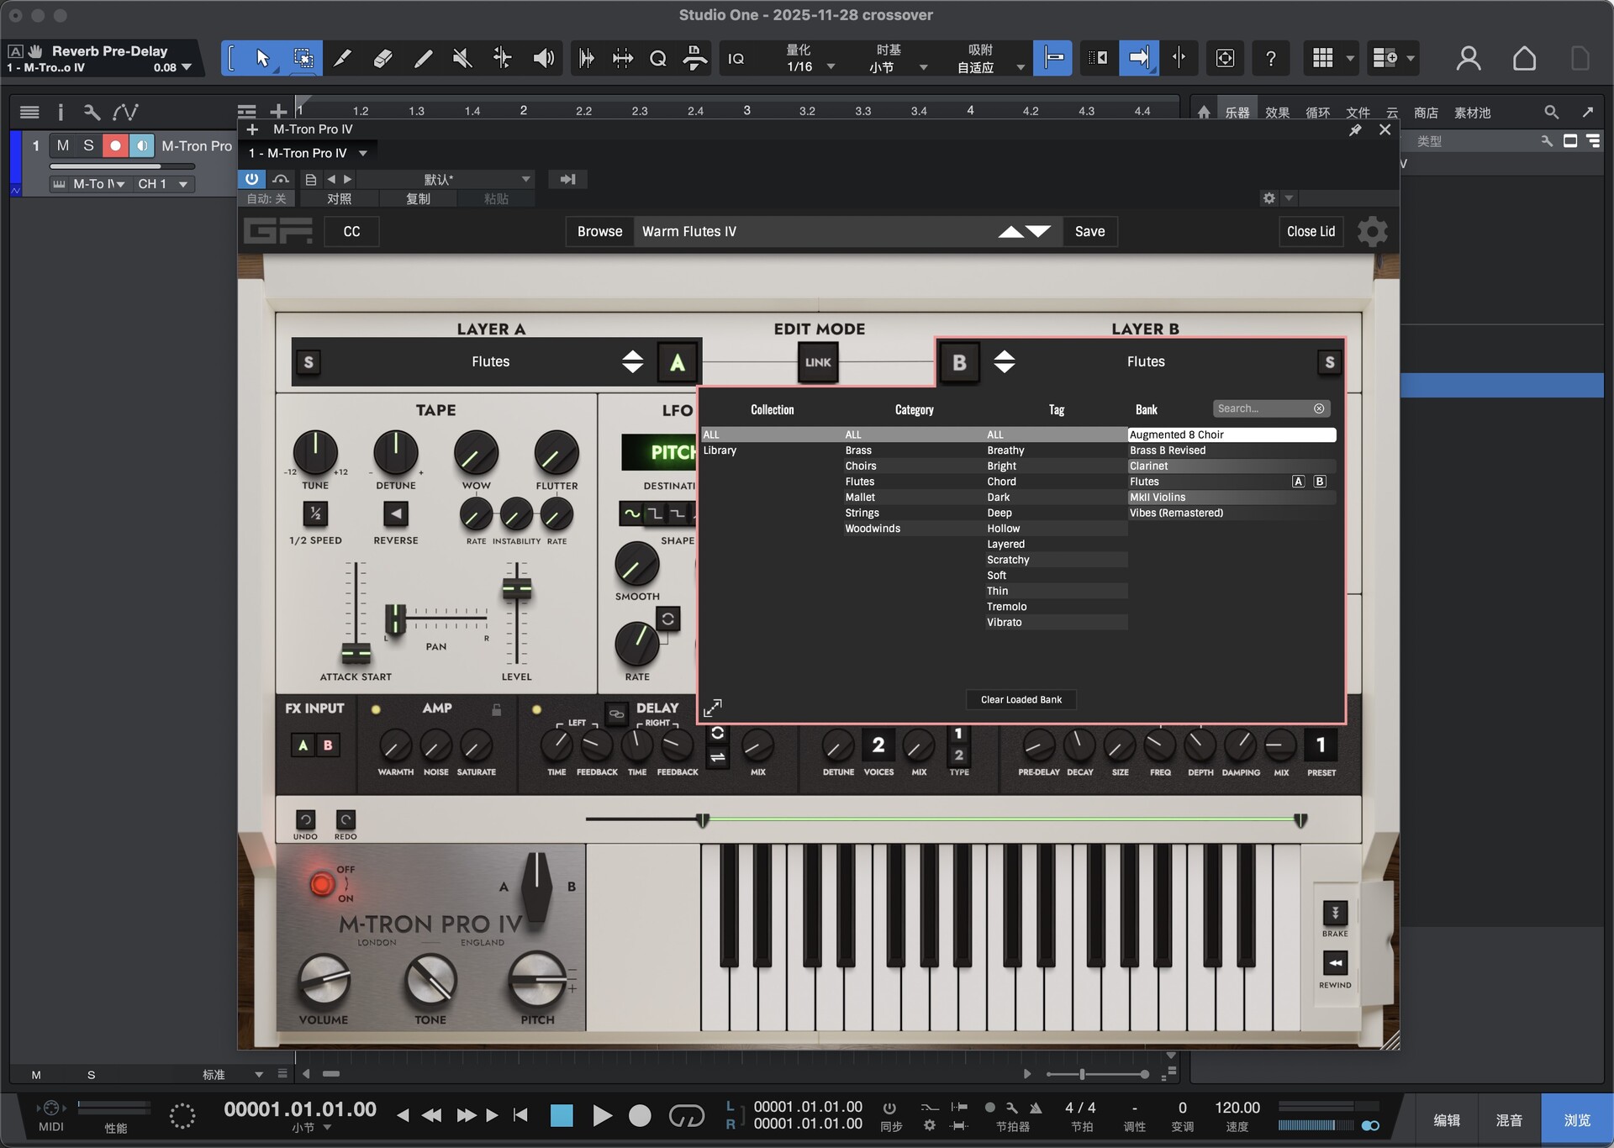Image resolution: width=1614 pixels, height=1148 pixels.
Task: Click the Close Lid button
Action: [1310, 231]
